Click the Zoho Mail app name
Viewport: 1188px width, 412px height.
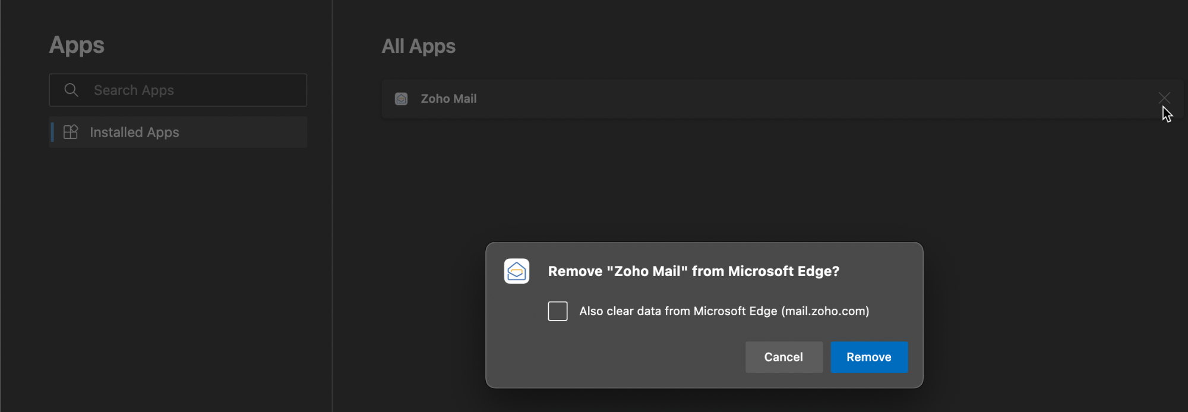pos(448,99)
